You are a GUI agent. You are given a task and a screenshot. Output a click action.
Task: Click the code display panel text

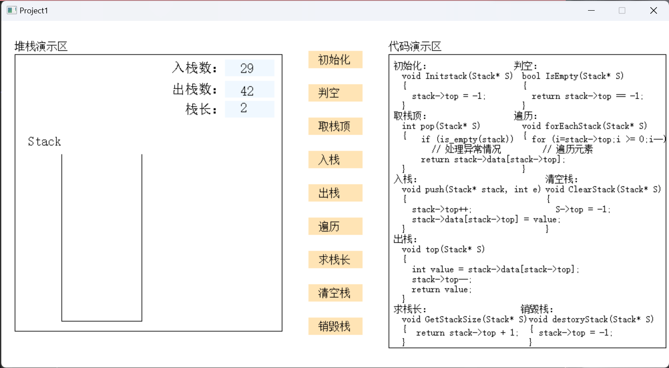pos(527,201)
